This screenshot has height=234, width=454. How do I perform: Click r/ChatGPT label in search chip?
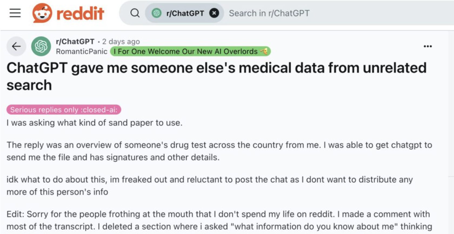pyautogui.click(x=185, y=13)
